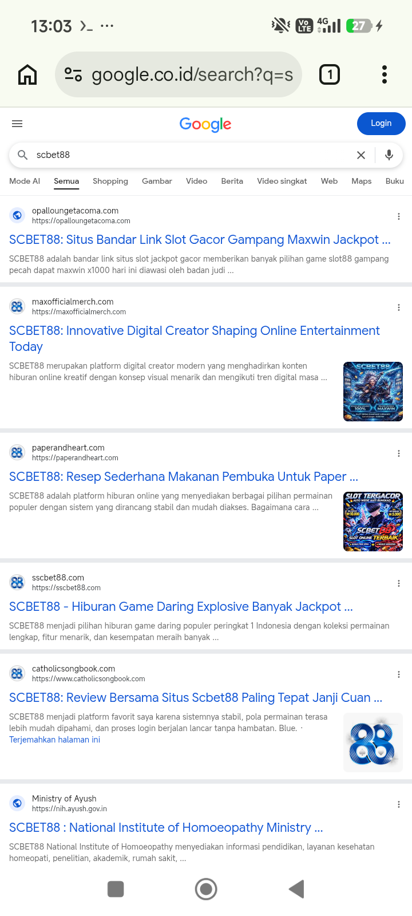Switch to Gambar tab
The width and height of the screenshot is (412, 916).
[x=157, y=181]
